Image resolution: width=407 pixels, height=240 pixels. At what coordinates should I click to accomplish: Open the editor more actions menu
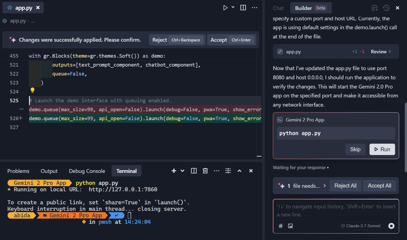254,7
